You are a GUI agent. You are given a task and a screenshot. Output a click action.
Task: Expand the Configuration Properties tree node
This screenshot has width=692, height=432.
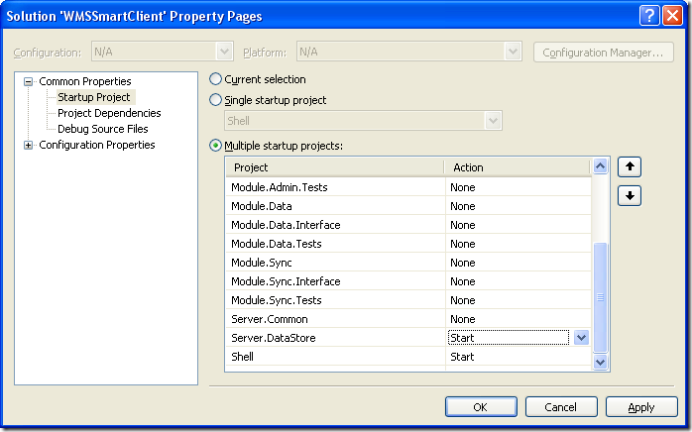pos(29,145)
